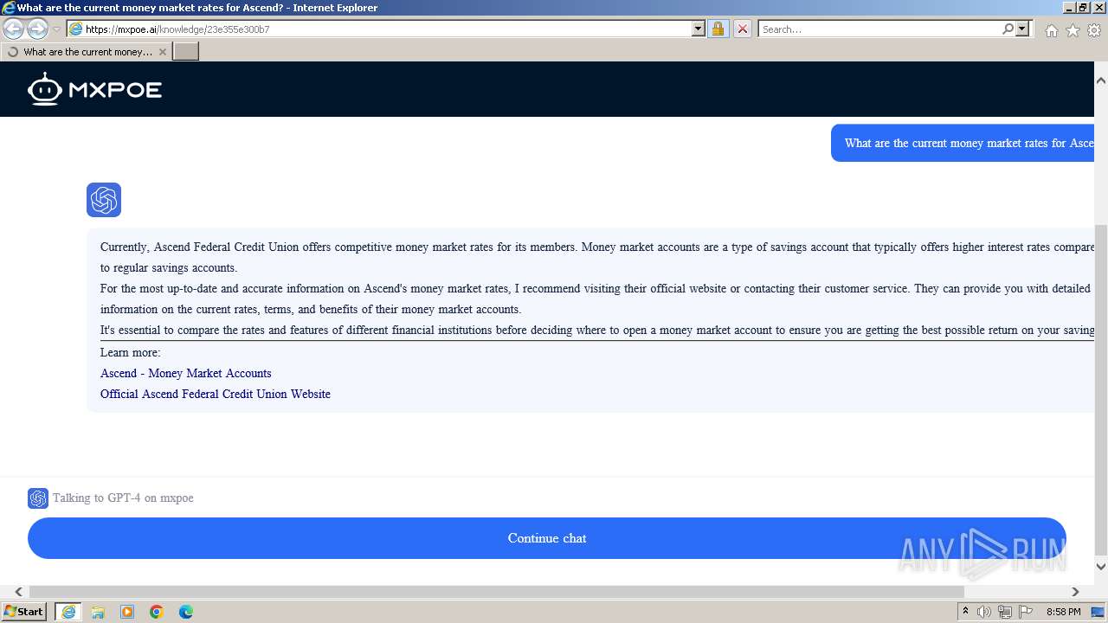Image resolution: width=1108 pixels, height=623 pixels.
Task: Click the 'Talking to GPT-4 on mxpoe' text
Action: (x=123, y=498)
